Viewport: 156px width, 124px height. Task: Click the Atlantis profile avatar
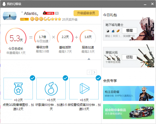tap(10, 16)
